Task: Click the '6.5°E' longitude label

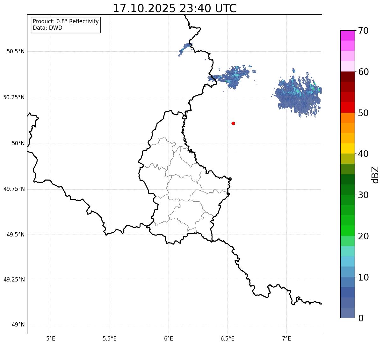Action: point(228,338)
